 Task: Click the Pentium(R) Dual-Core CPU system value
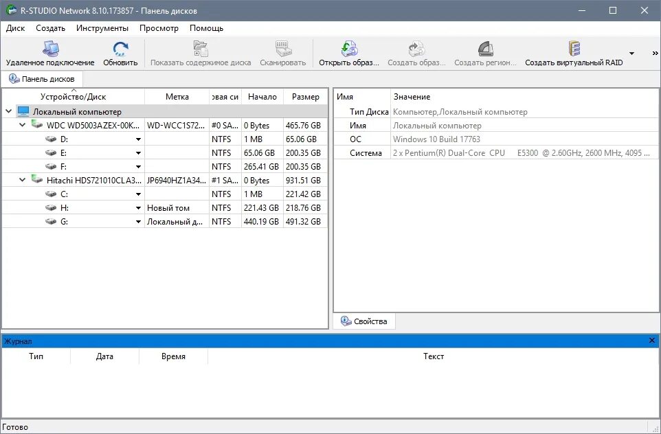pos(521,153)
